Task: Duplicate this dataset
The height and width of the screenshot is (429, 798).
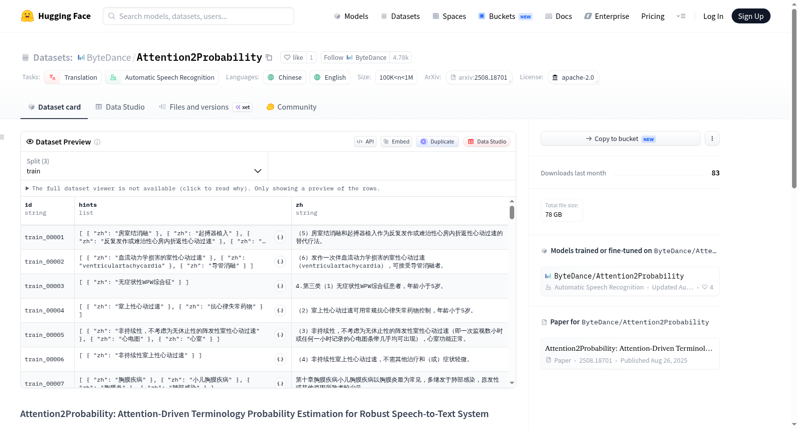Action: 437,142
